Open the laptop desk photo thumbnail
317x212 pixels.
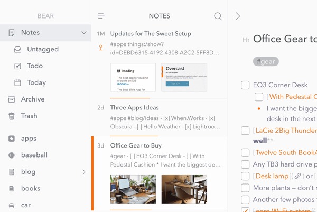pyautogui.click(x=133, y=189)
